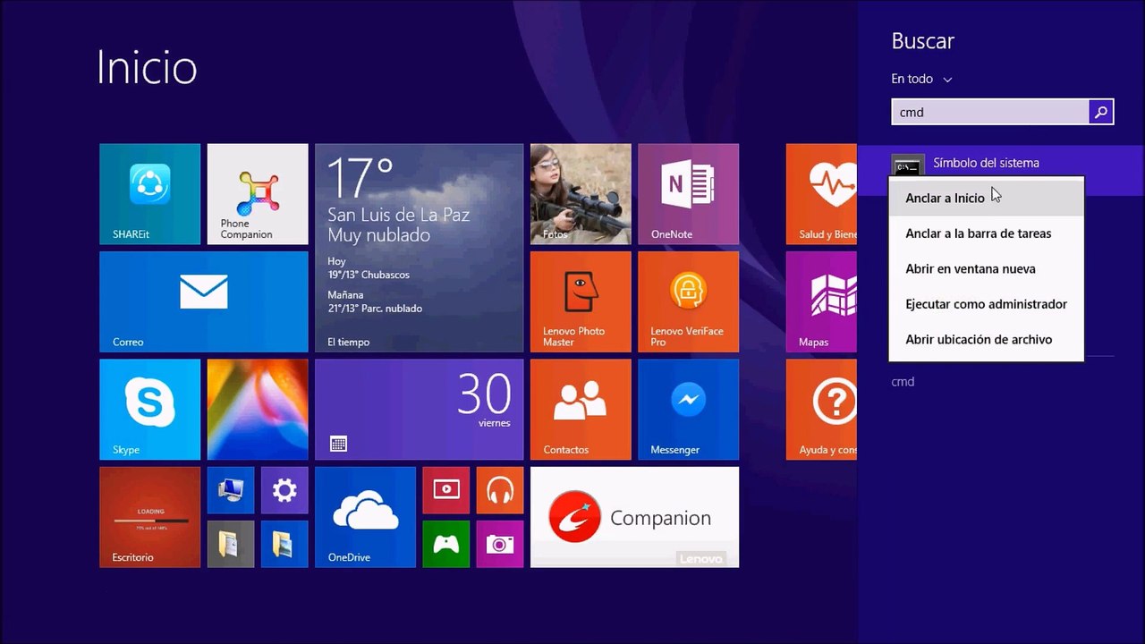Open the Fotos tile with the girl photo

(x=581, y=194)
